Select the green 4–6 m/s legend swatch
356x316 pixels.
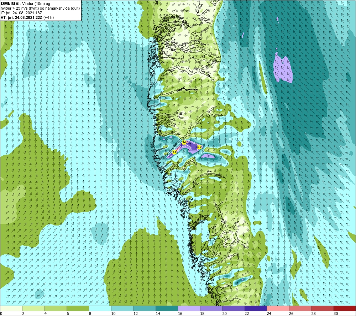[x=56, y=308]
